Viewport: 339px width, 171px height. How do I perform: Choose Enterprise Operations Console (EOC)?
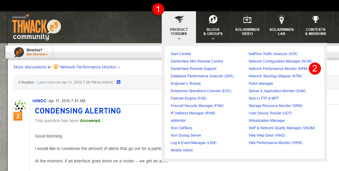[201, 91]
